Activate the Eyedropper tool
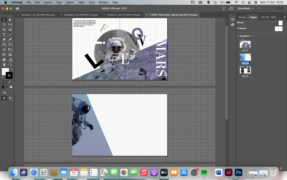Screen dimensions: 287x180 pos(10,60)
